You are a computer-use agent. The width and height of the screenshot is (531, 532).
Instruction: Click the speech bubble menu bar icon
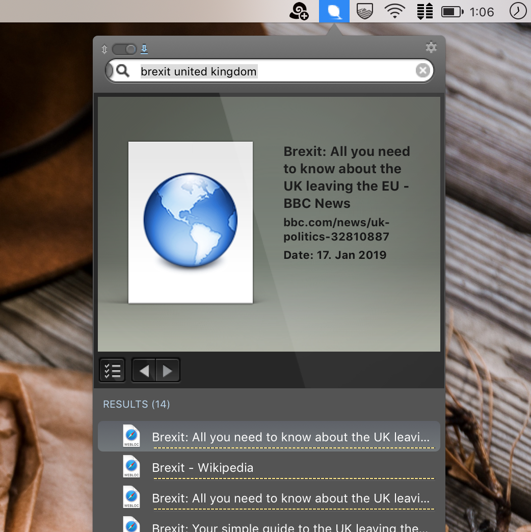(334, 11)
